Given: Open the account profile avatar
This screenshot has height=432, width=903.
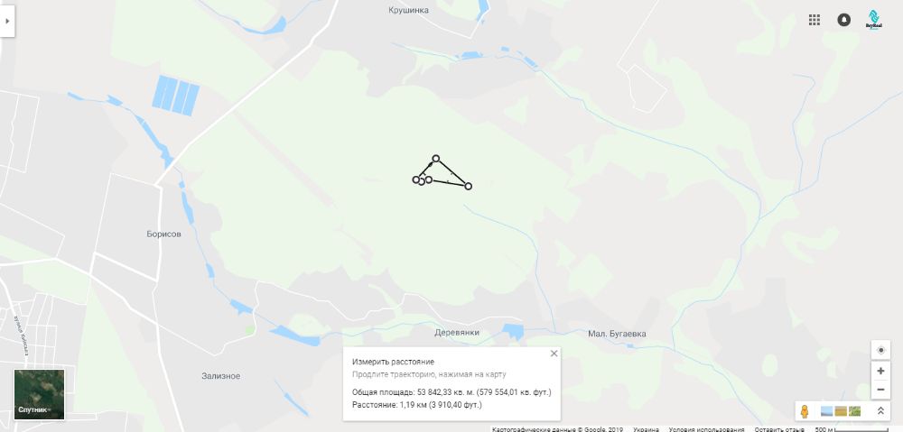Looking at the screenshot, I should point(873,20).
